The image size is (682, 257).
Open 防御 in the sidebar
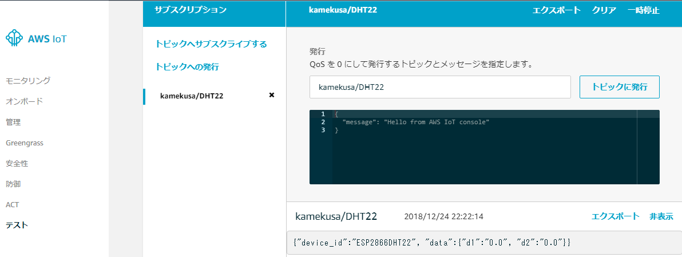point(13,184)
